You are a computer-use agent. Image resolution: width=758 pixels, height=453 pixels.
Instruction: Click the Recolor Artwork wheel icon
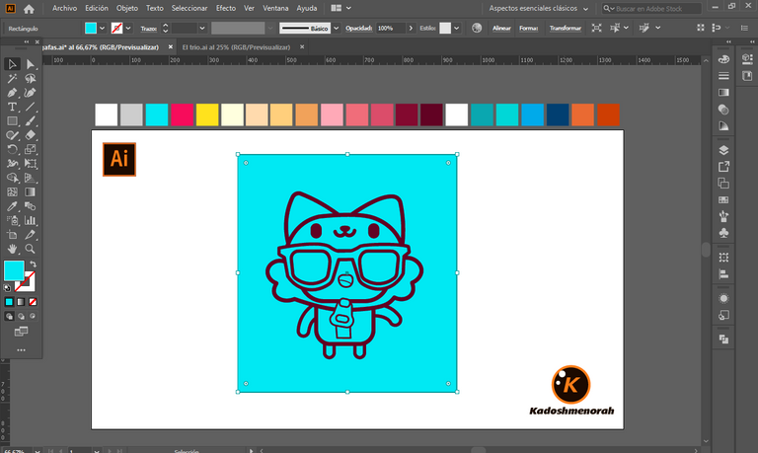(477, 28)
